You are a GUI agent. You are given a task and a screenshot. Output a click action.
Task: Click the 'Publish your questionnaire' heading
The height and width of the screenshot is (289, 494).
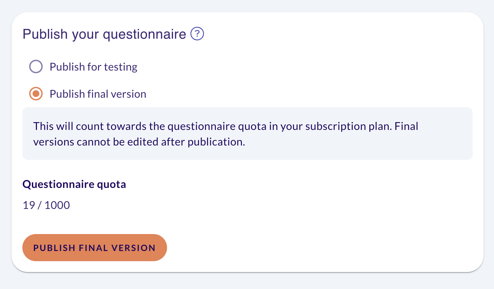coord(104,34)
